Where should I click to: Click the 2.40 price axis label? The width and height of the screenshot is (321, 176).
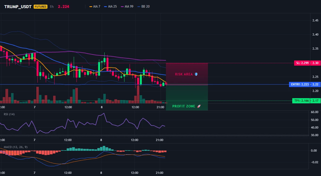coord(315,34)
